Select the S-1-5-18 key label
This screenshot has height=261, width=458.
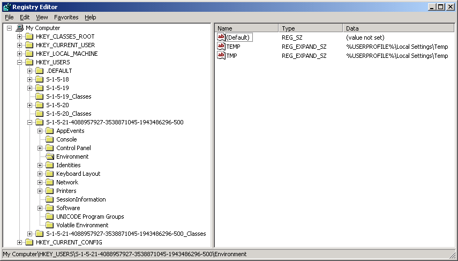57,79
